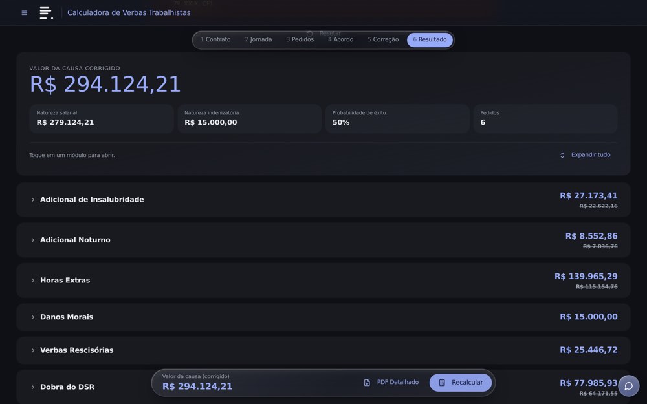Click the R$ 294.124,21 headline value
Viewport: 647px width, 404px height.
[105, 85]
